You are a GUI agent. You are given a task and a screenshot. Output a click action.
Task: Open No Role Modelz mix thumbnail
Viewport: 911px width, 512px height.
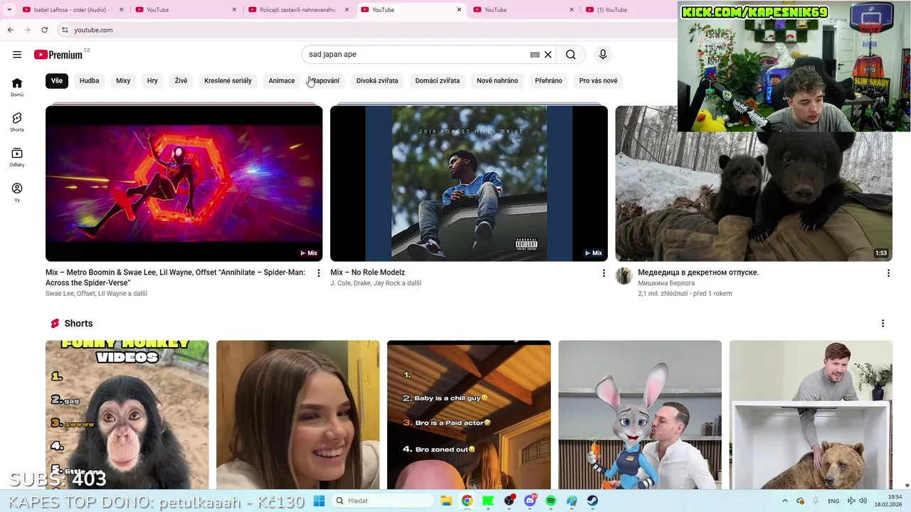[469, 183]
